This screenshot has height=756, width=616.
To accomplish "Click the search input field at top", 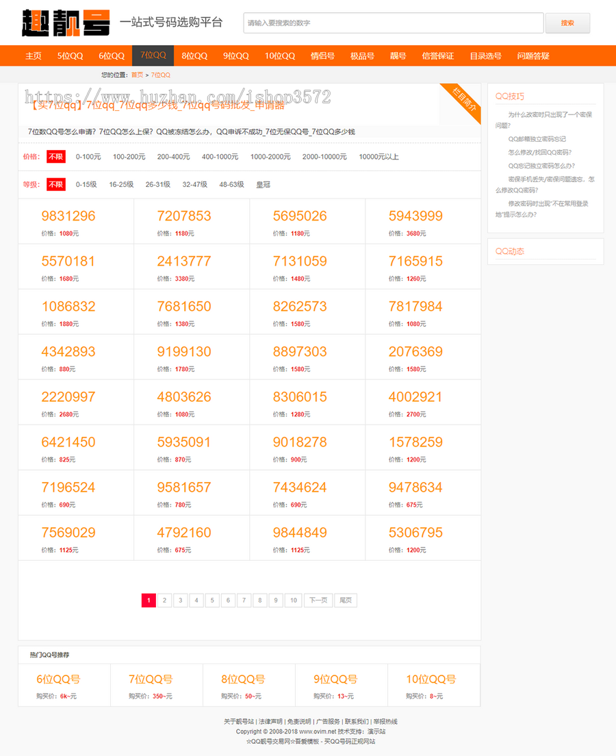I will [393, 23].
